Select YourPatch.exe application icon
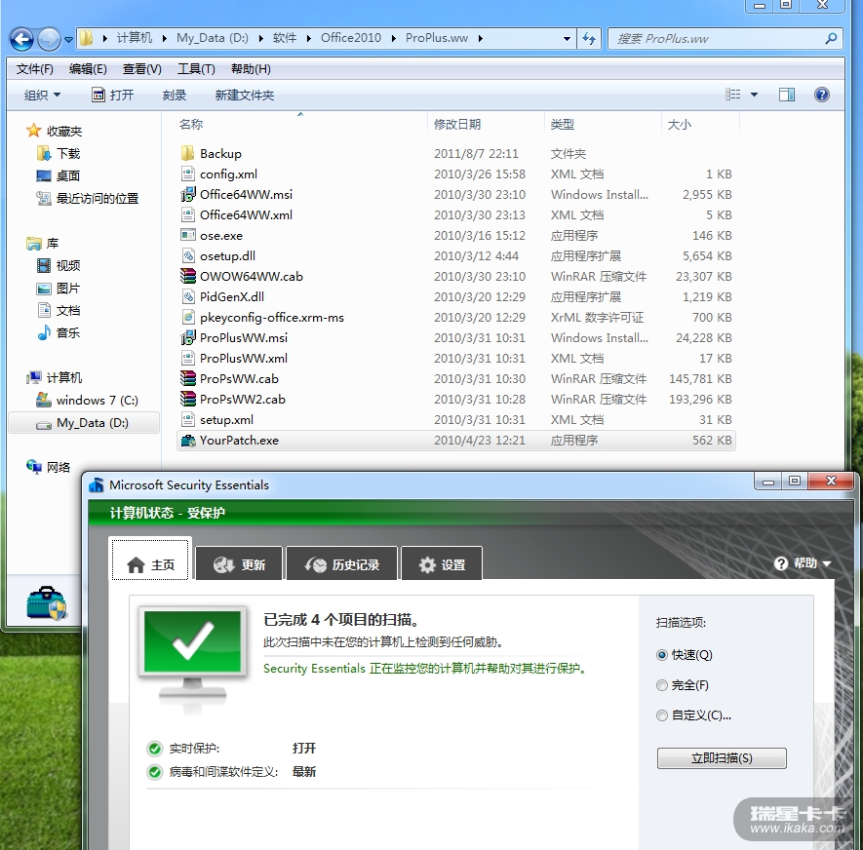Viewport: 863px width, 850px height. point(187,441)
